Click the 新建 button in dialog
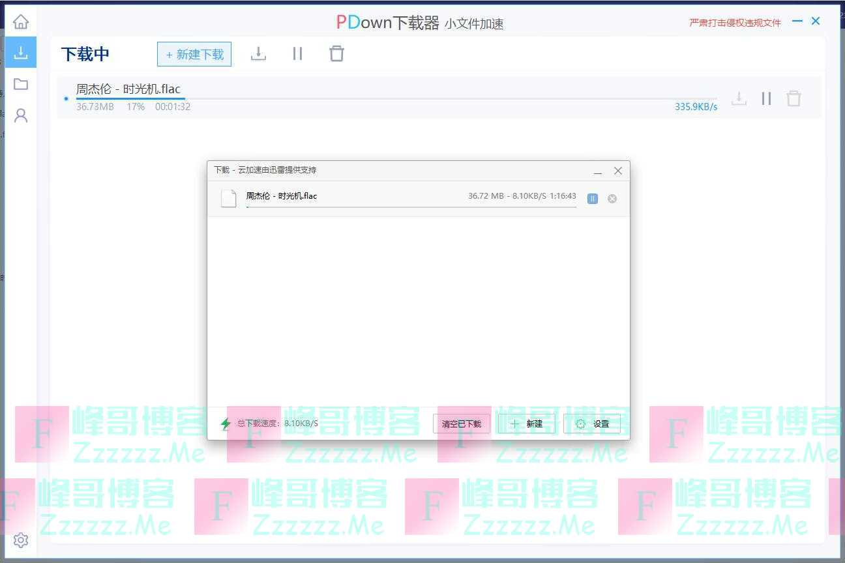The image size is (845, 563). click(526, 424)
